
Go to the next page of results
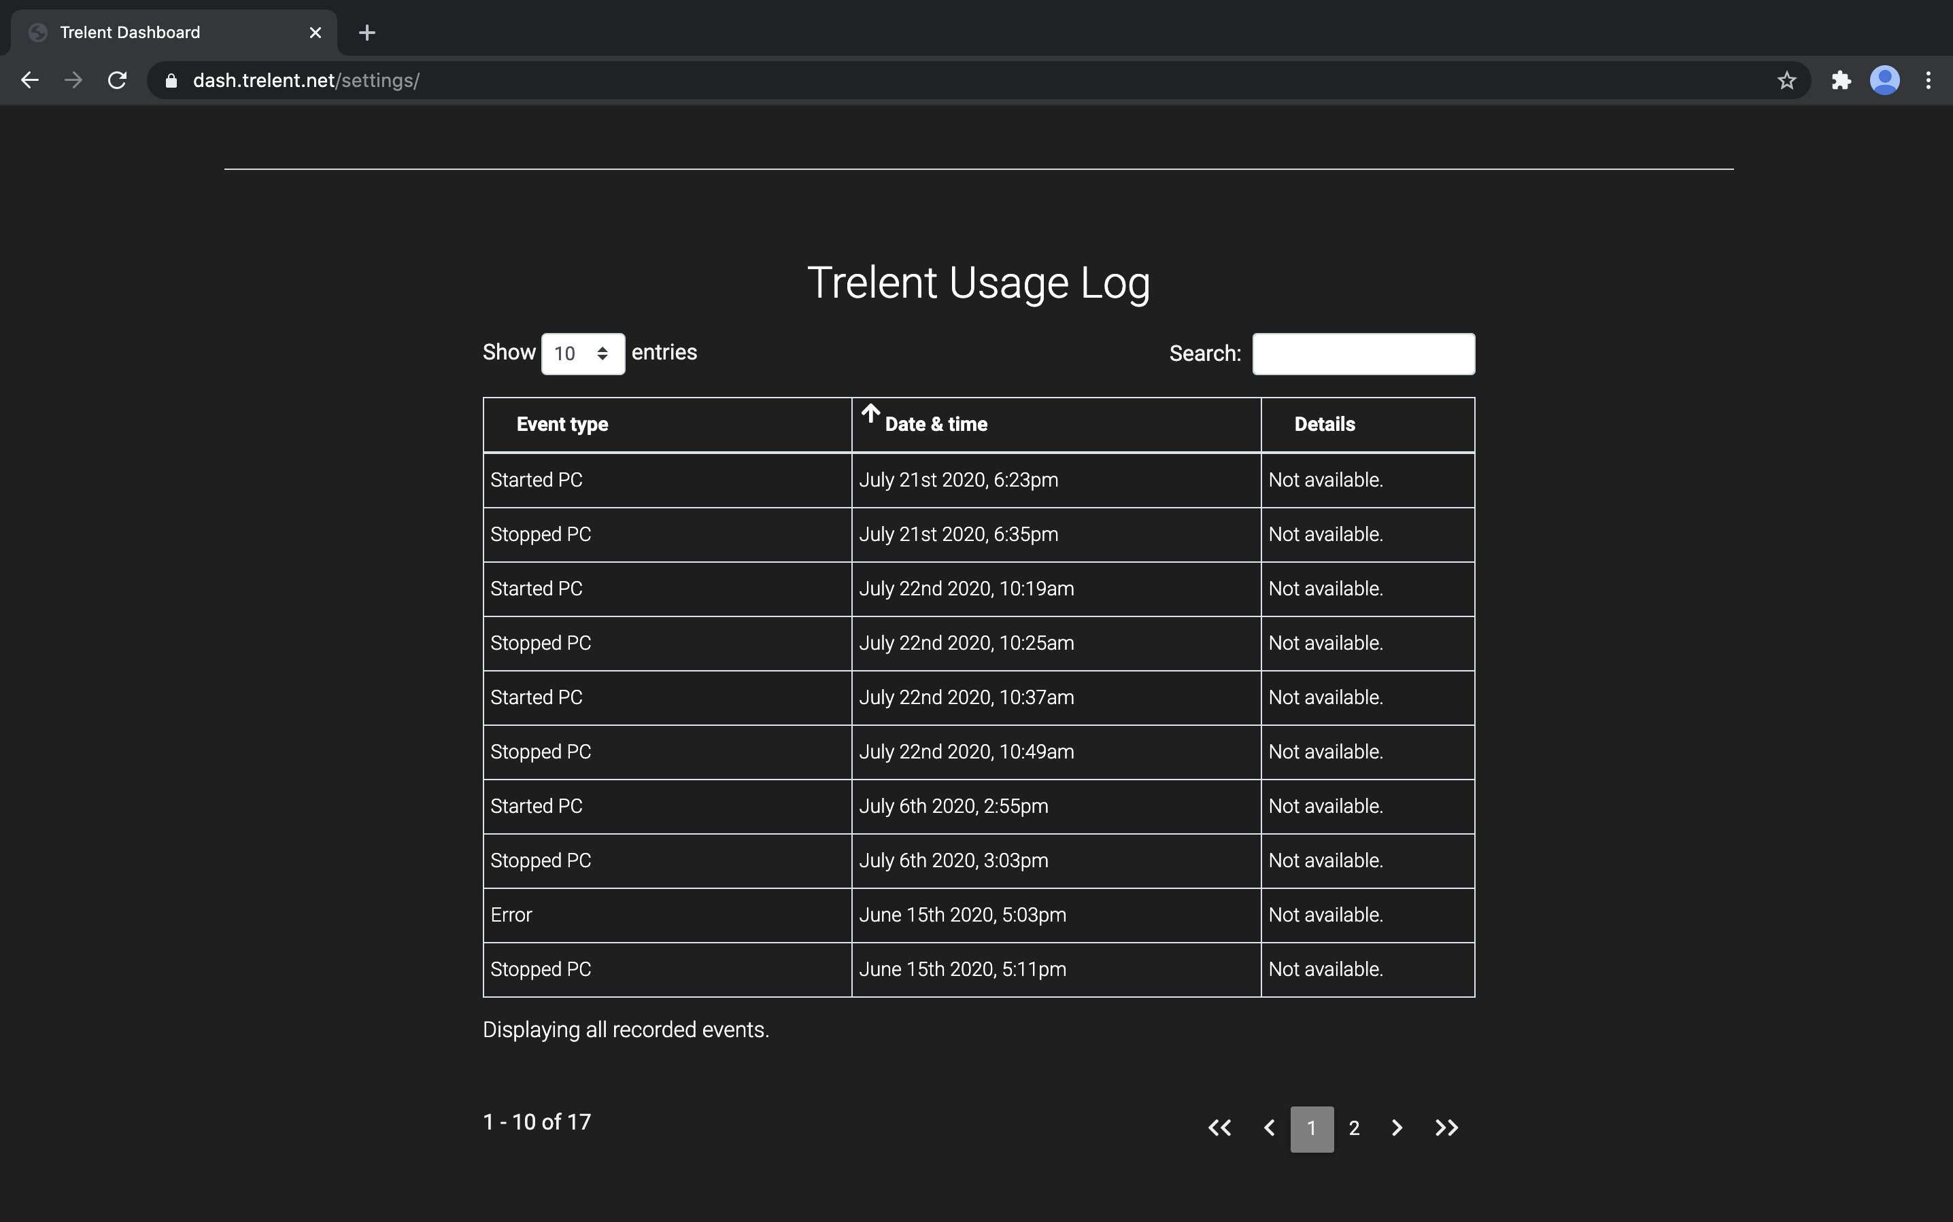[1397, 1128]
